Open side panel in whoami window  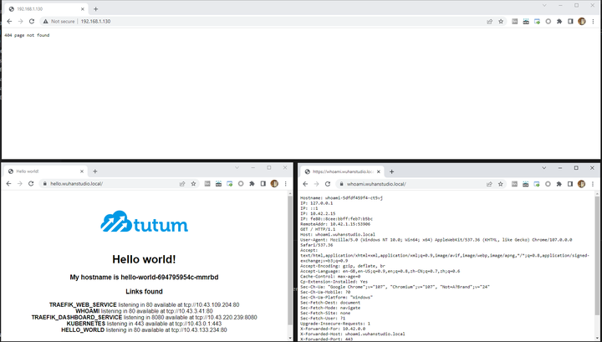[x=570, y=184]
